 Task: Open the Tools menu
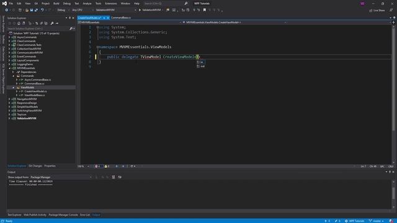98,4
